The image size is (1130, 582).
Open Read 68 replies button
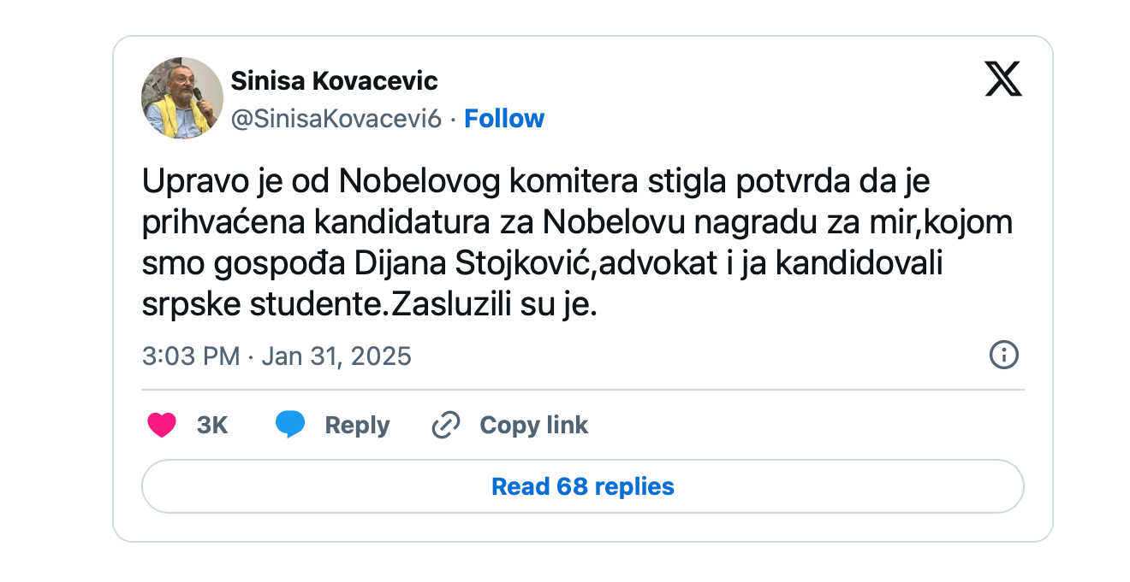tap(582, 486)
